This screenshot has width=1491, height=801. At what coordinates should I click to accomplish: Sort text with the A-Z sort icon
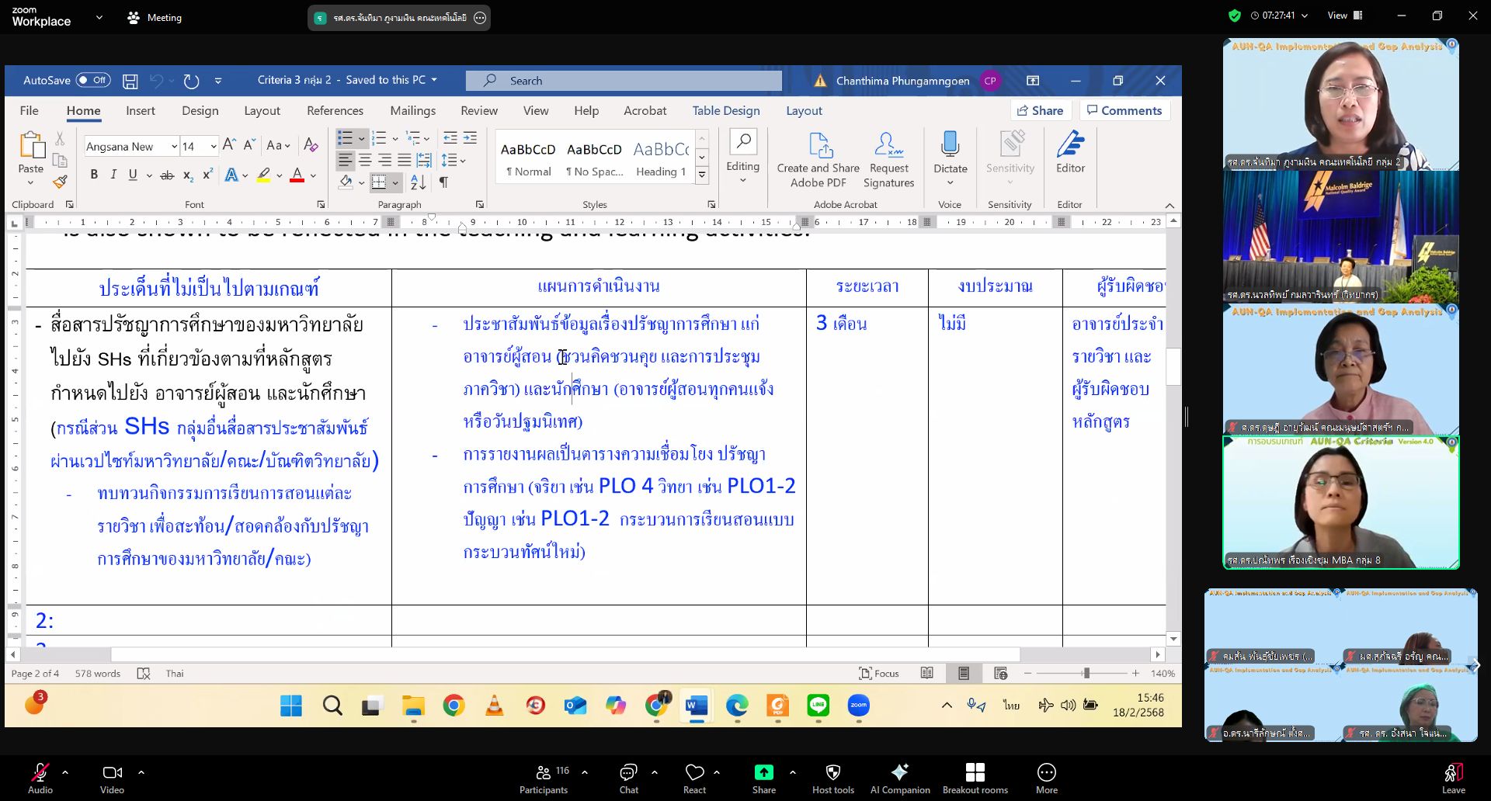click(418, 182)
